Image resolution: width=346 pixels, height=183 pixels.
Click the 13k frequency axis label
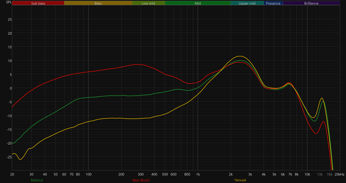[320, 174]
